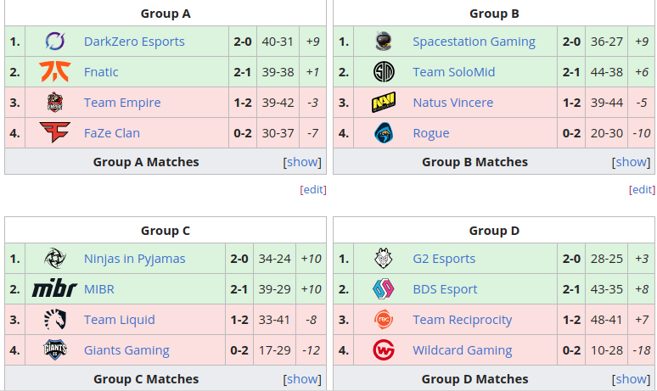The height and width of the screenshot is (391, 657).
Task: Open the Giants Gaming team page
Action: point(126,350)
